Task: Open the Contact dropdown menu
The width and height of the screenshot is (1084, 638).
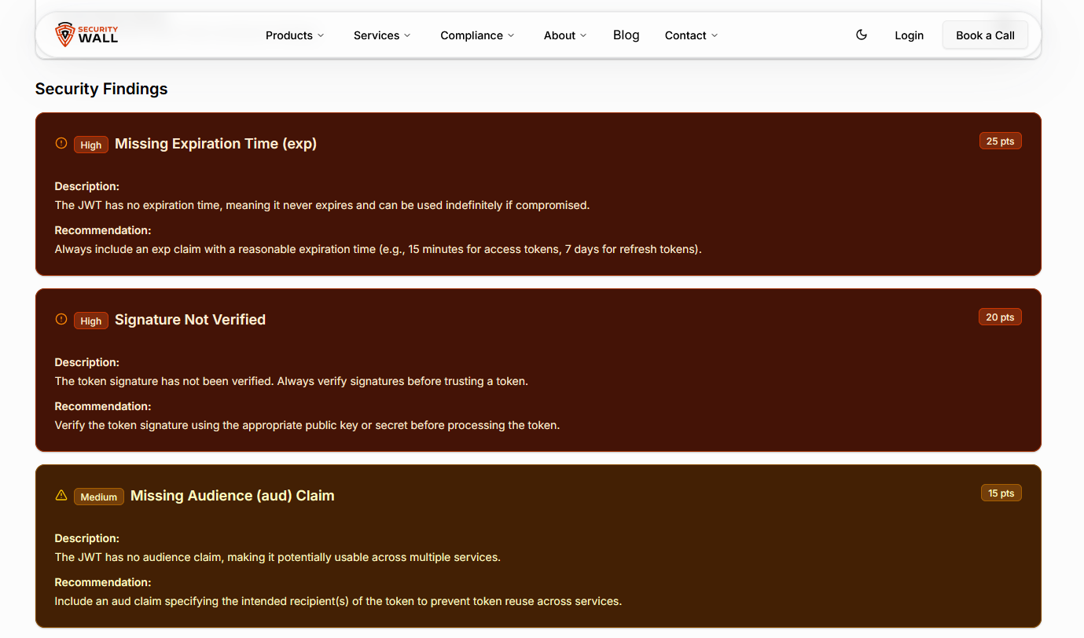Action: pos(691,35)
